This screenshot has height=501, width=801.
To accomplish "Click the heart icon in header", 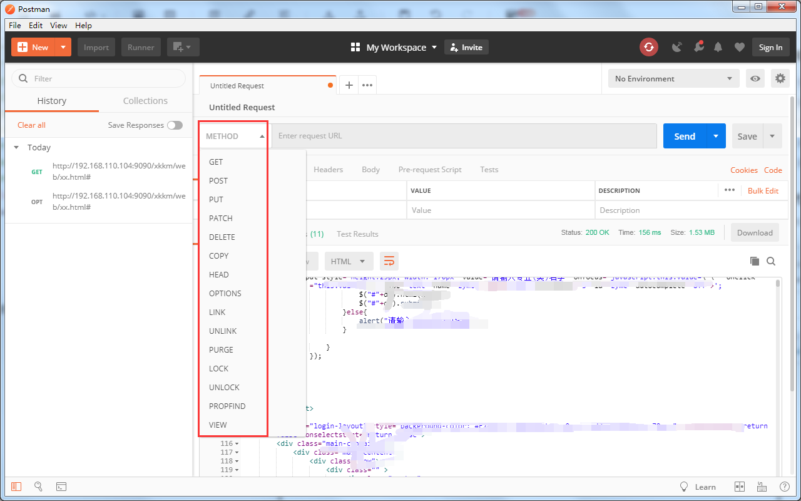I will (x=740, y=47).
